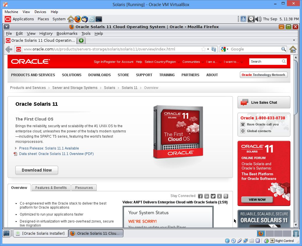Image resolution: width=302 pixels, height=246 pixels.
Task: Click the Show Desktop button in bottom panel
Action: (6, 233)
